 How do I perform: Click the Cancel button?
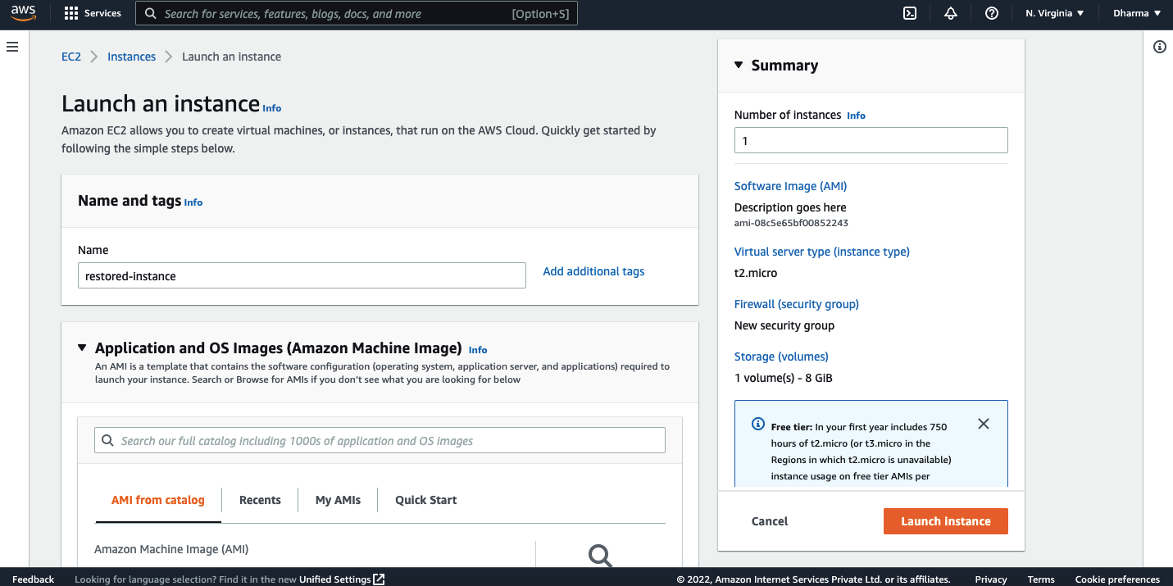click(x=770, y=521)
